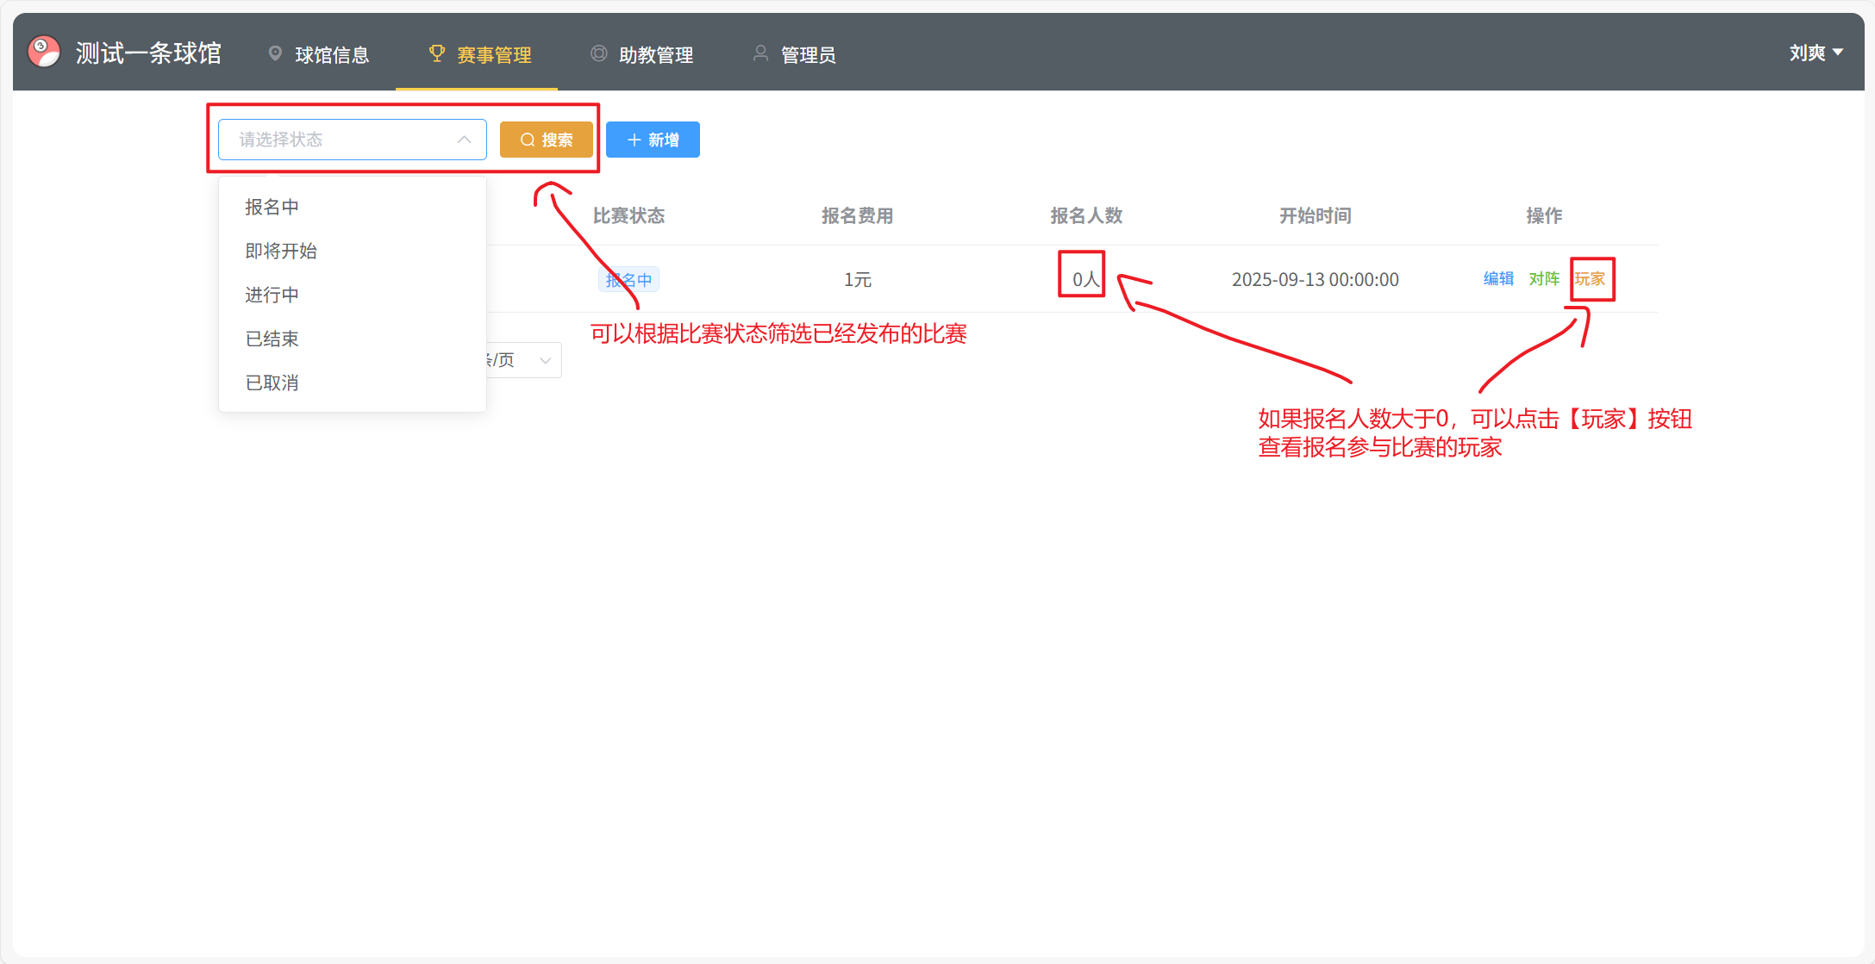The image size is (1875, 964).
Task: Collapse the status dropdown chevron arrow
Action: [464, 140]
